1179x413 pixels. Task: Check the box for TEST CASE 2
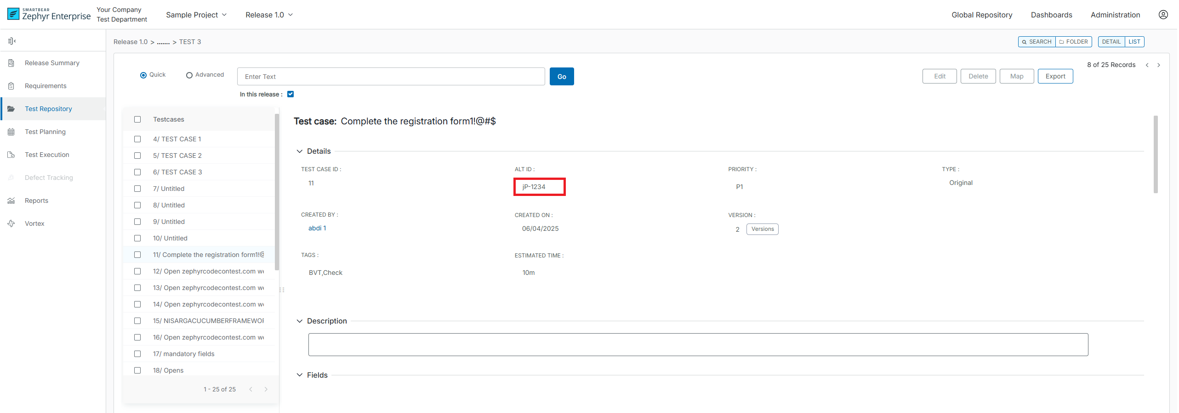coord(137,156)
